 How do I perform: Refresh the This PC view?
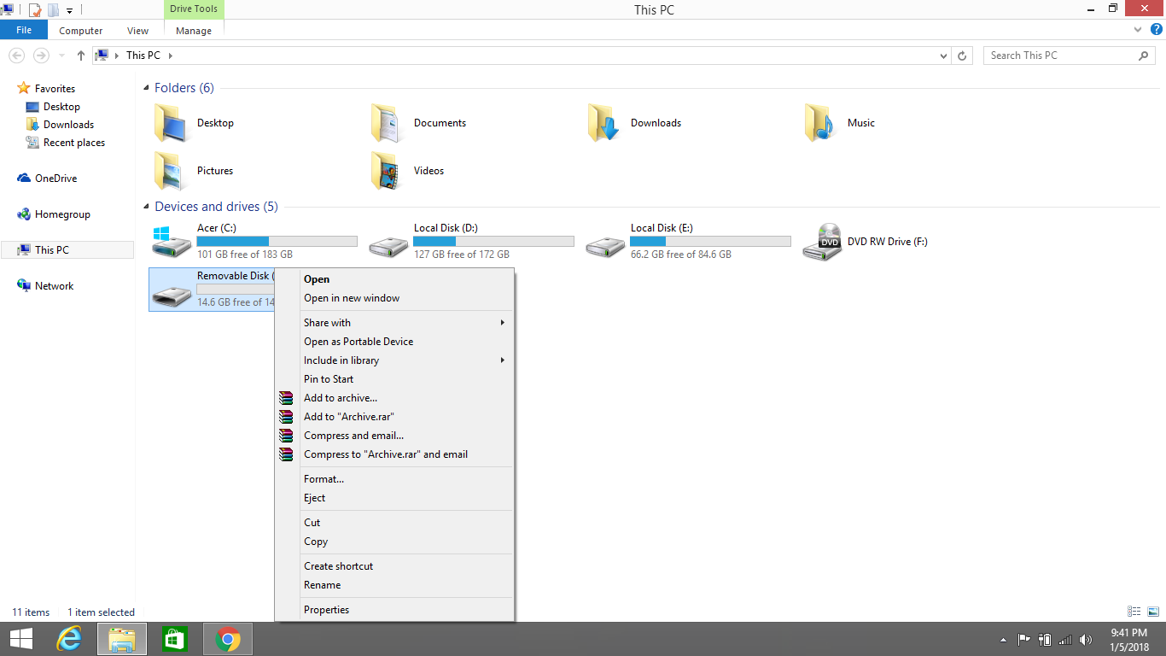(x=963, y=55)
